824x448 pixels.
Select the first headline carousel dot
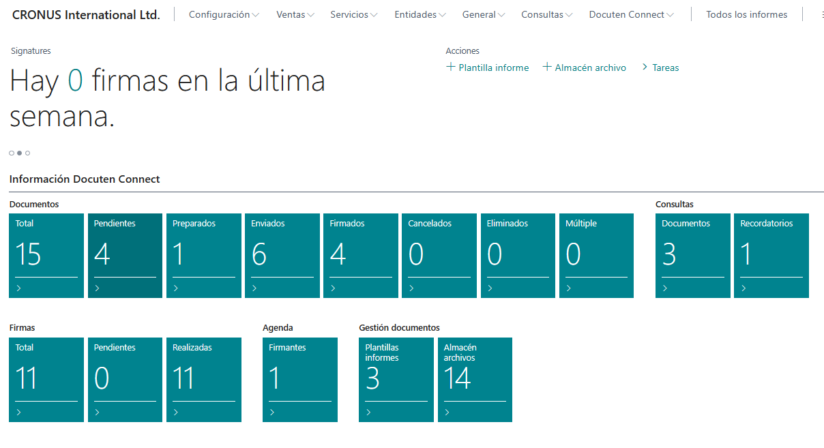[x=12, y=153]
